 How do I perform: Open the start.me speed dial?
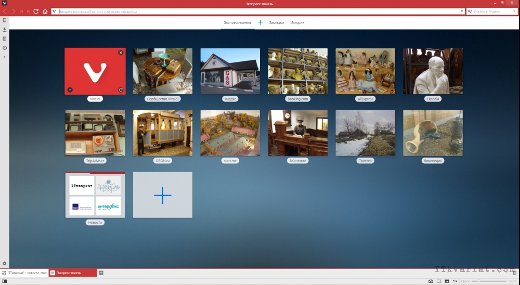point(230,133)
